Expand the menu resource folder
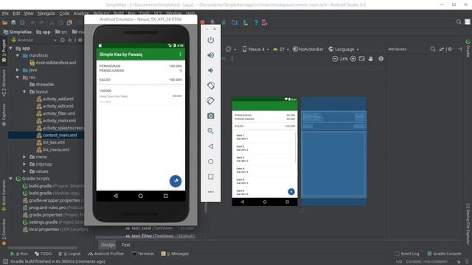 pos(24,157)
